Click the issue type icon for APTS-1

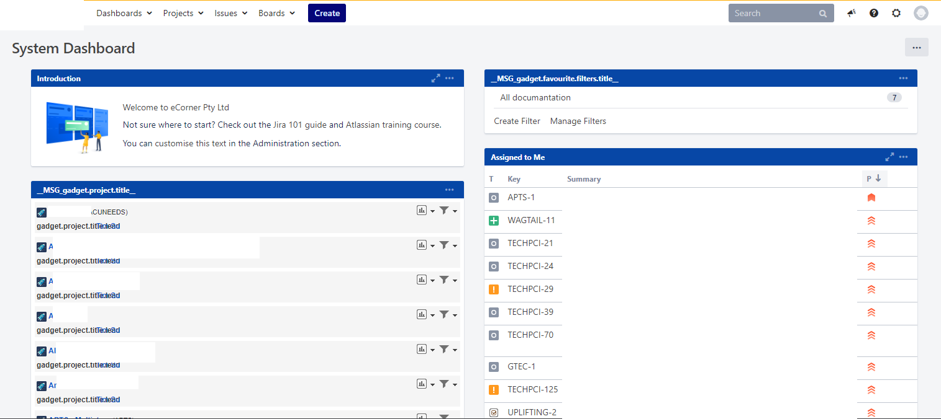click(x=494, y=198)
